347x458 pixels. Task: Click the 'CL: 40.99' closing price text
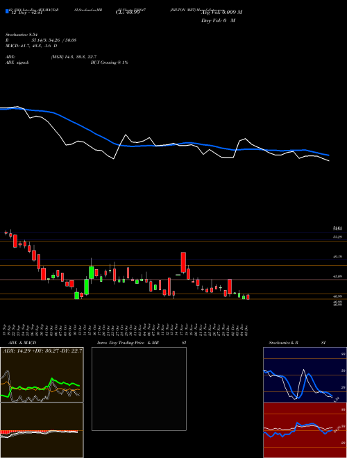click(128, 12)
